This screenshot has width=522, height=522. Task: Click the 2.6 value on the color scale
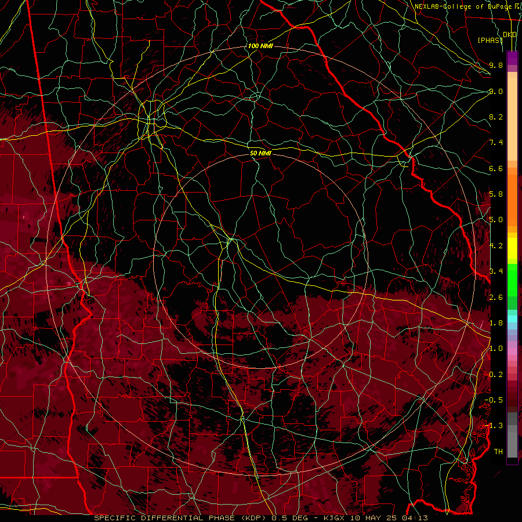coord(496,298)
